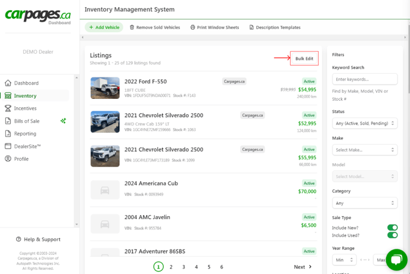Click the carpages.ca logo
Image resolution: width=410 pixels, height=274 pixels.
(x=38, y=15)
